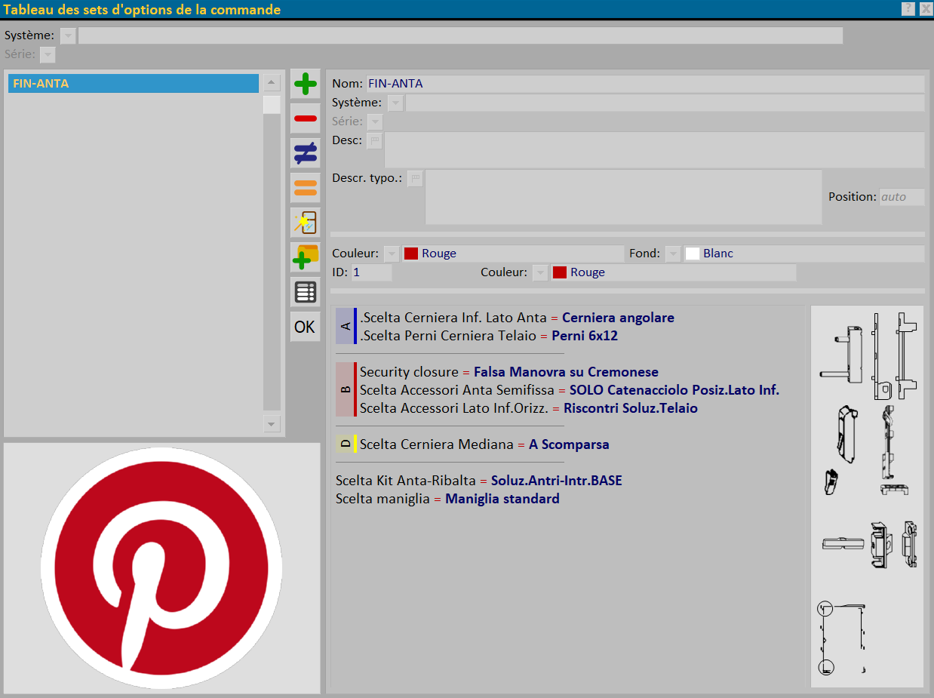The image size is (934, 698).
Task: Click the option value Cerniera angolare
Action: pyautogui.click(x=618, y=318)
